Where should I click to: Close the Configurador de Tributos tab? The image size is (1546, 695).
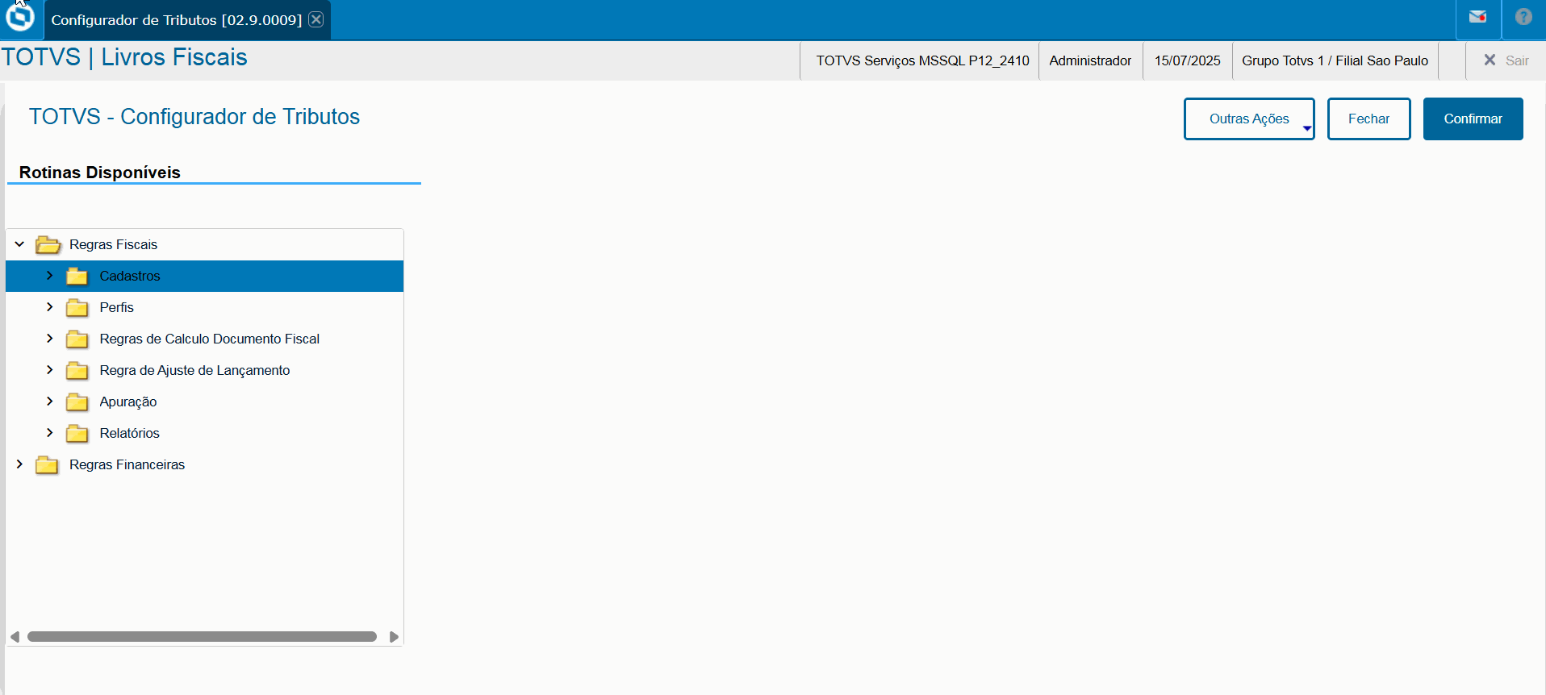tap(316, 19)
